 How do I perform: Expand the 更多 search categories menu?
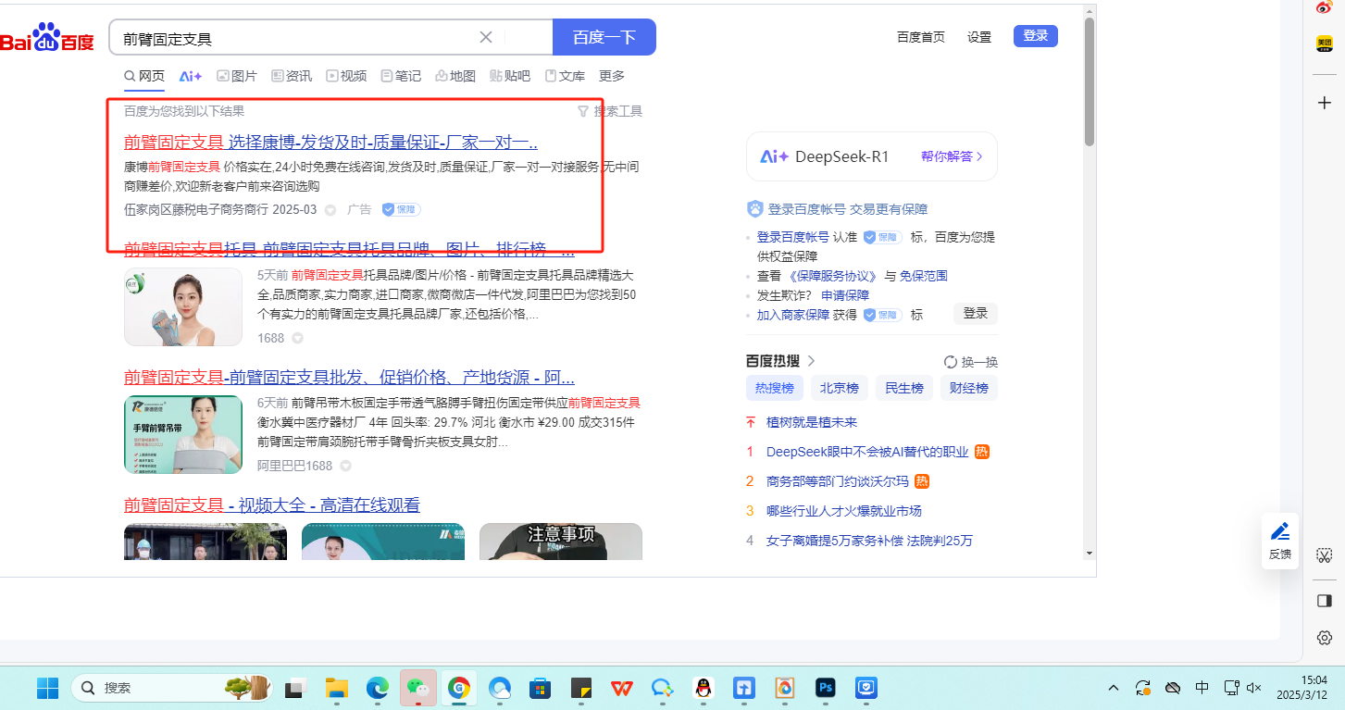[x=612, y=76]
